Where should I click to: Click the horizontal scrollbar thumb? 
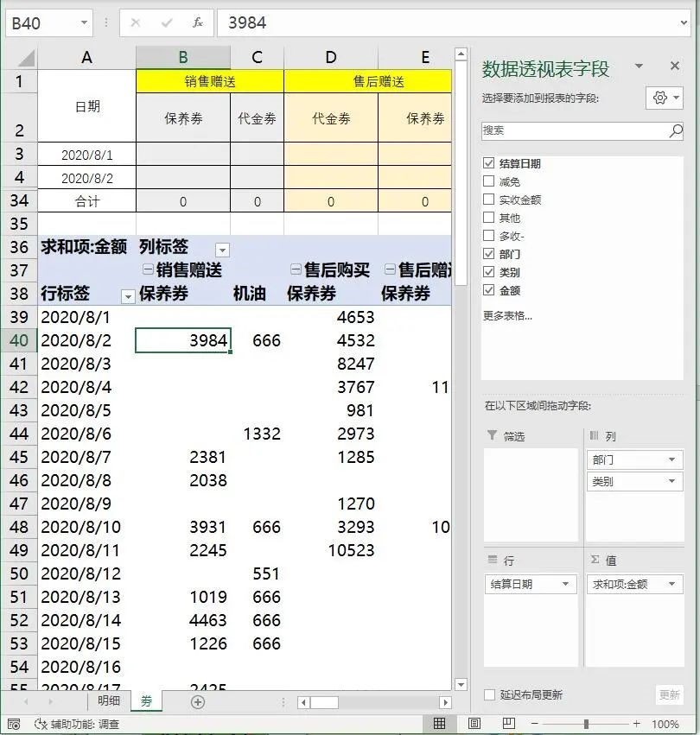click(x=325, y=702)
